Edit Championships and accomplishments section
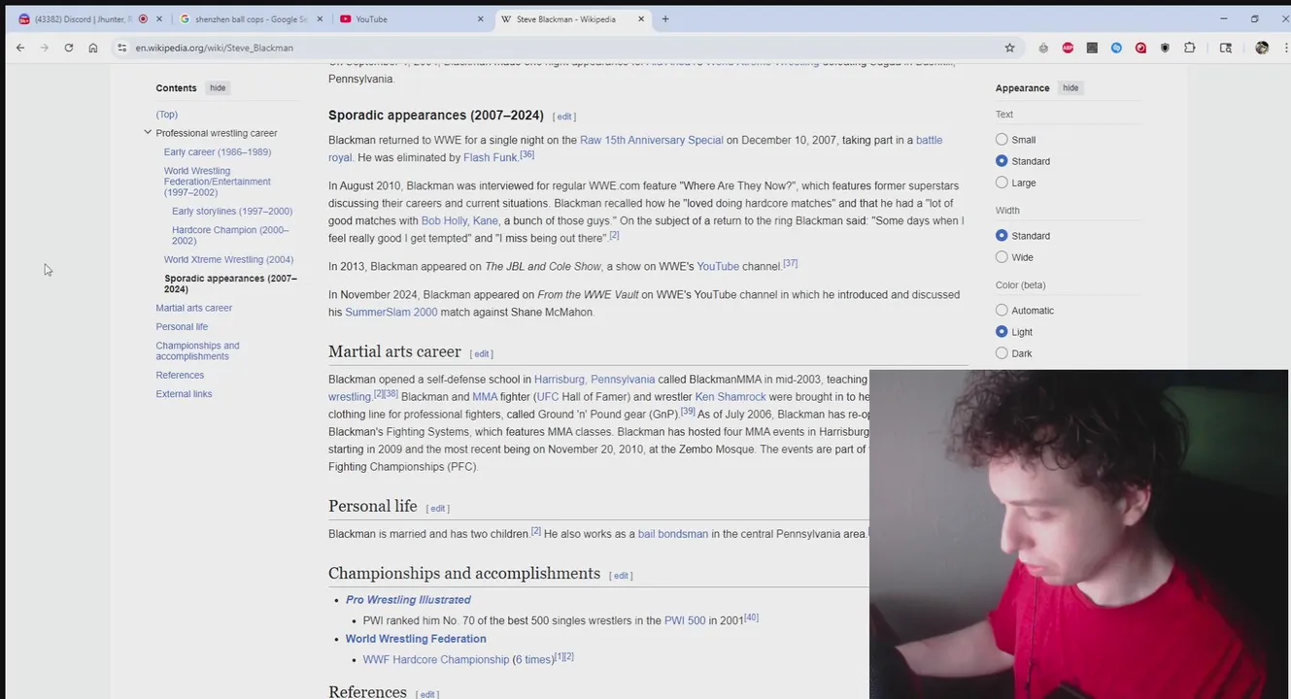 622,576
